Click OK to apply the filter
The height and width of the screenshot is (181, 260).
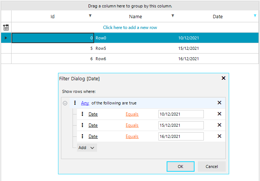coord(180,167)
